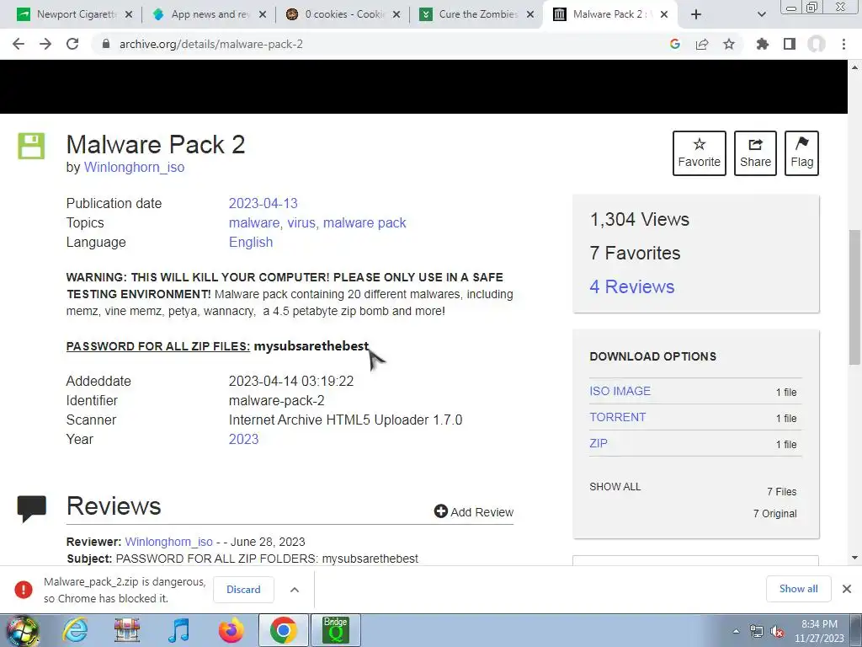The image size is (862, 647).
Task: Expand the tab search dropdown arrow
Action: [x=761, y=14]
